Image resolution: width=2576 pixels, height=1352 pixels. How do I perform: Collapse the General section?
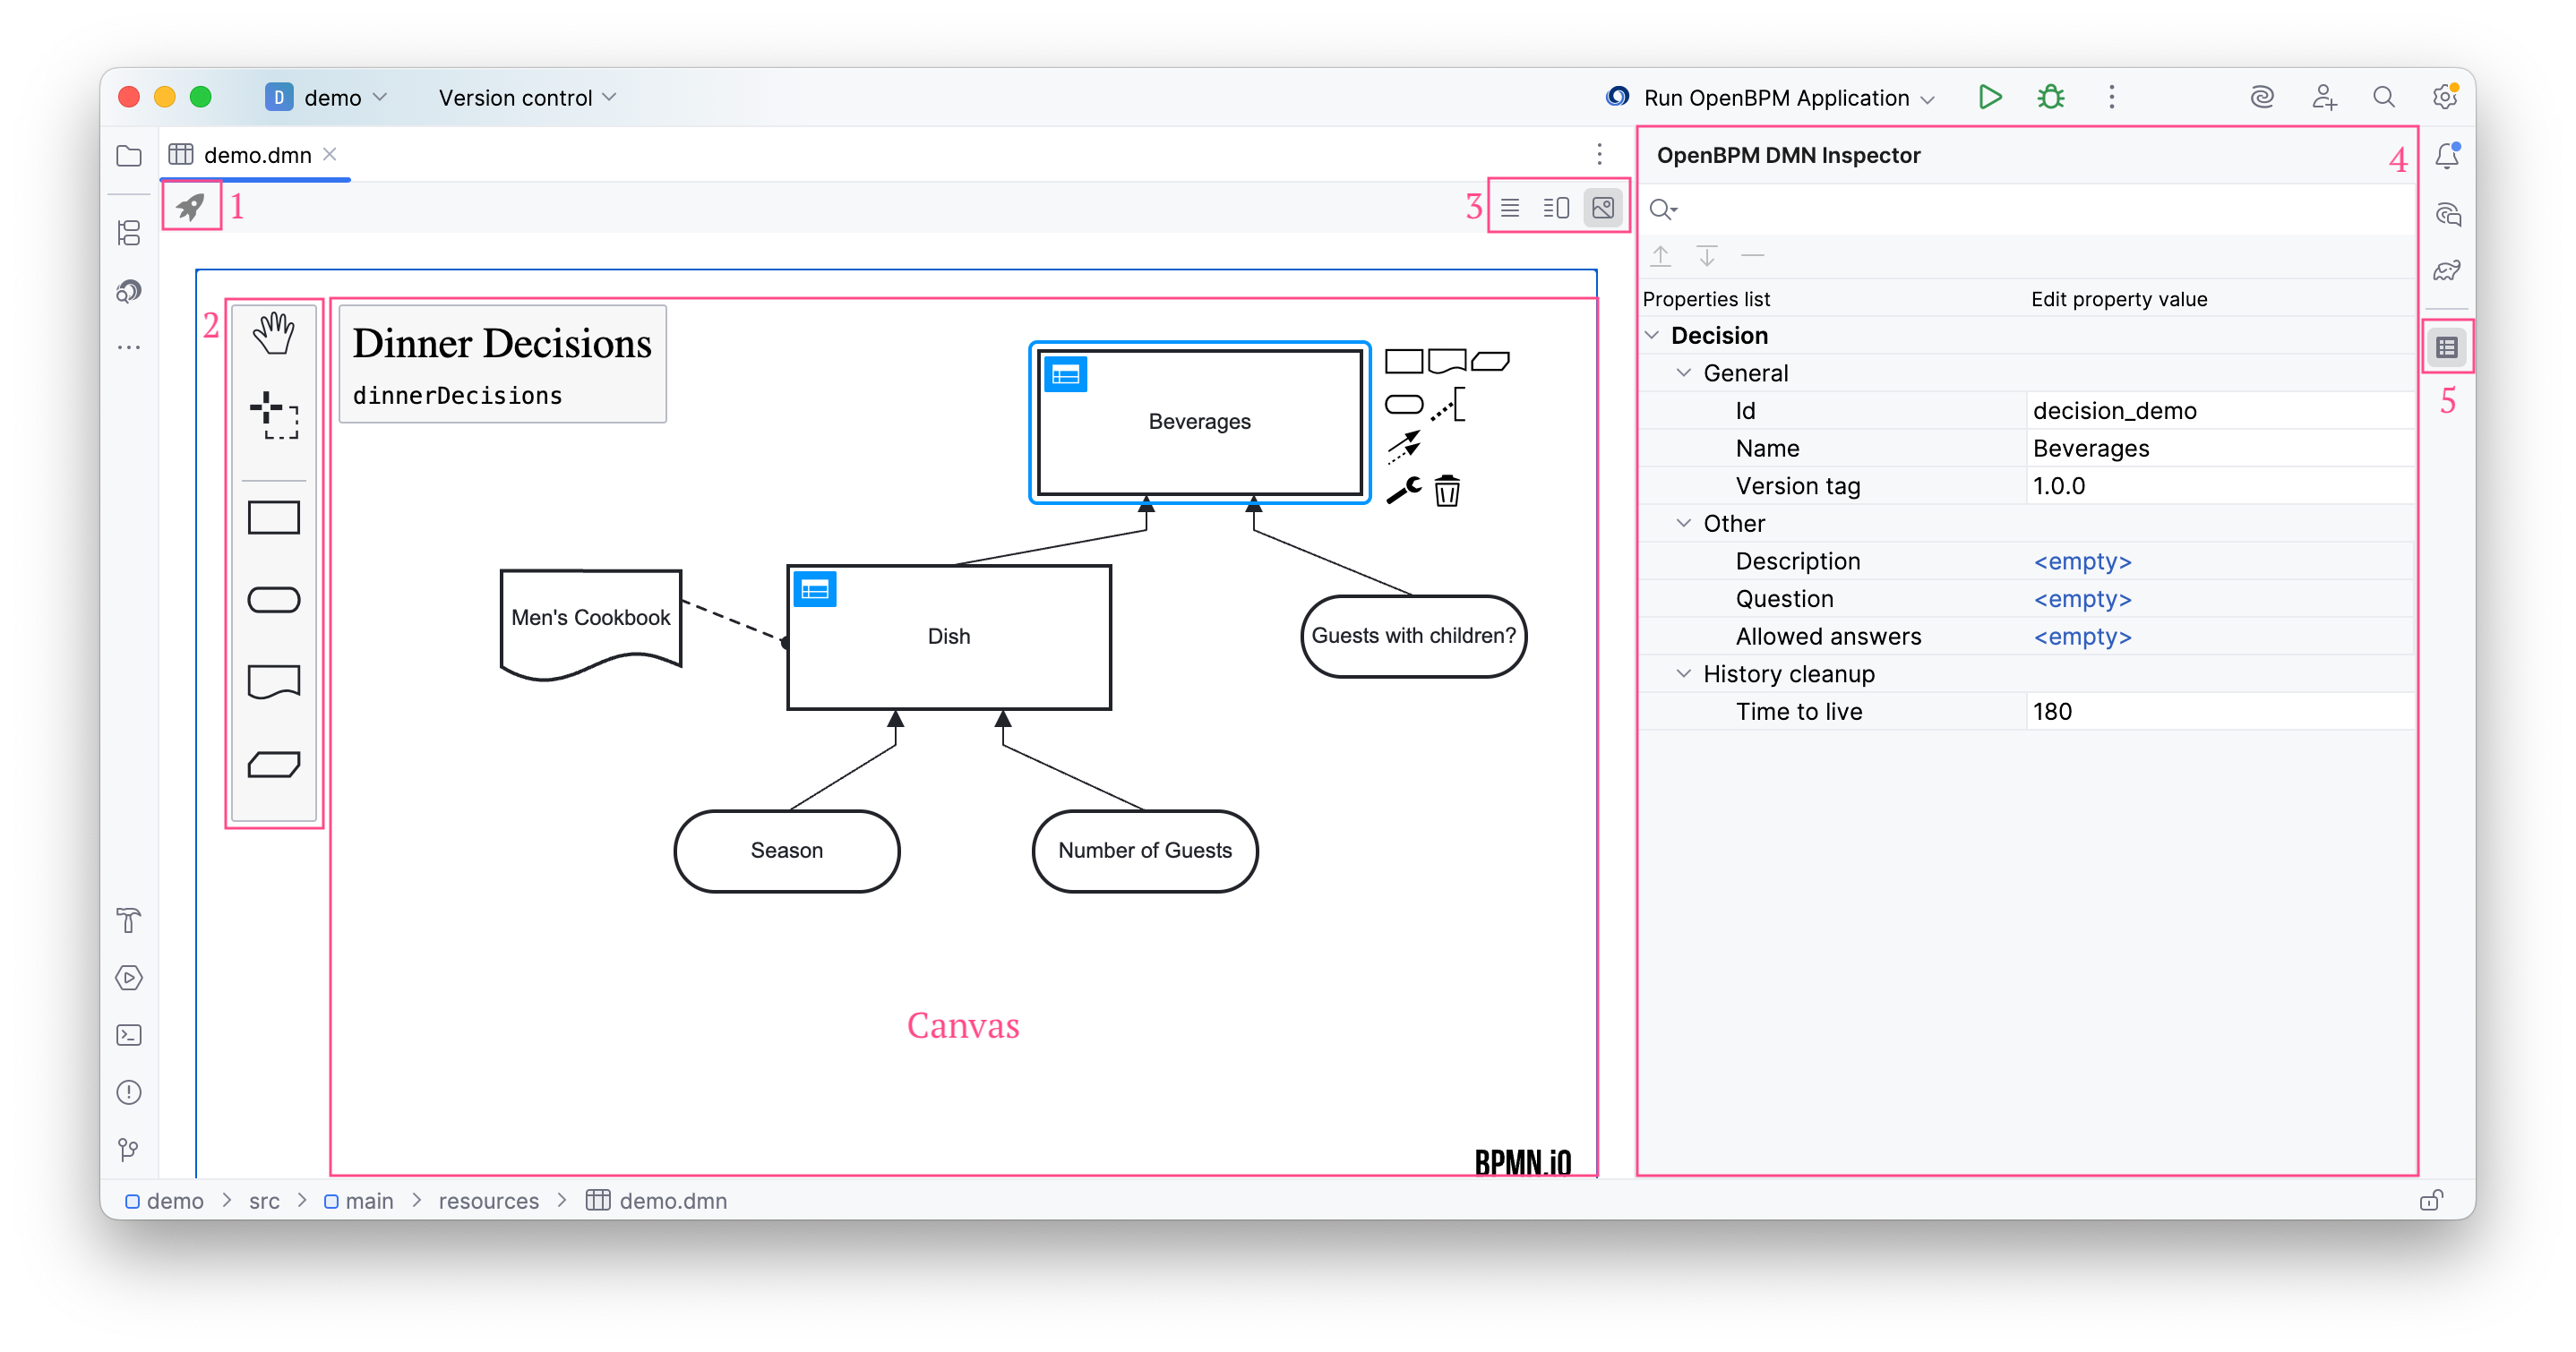[1684, 373]
